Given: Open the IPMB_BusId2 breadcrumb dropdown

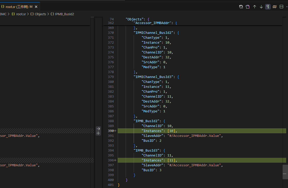Looking at the screenshot, I should (x=64, y=14).
